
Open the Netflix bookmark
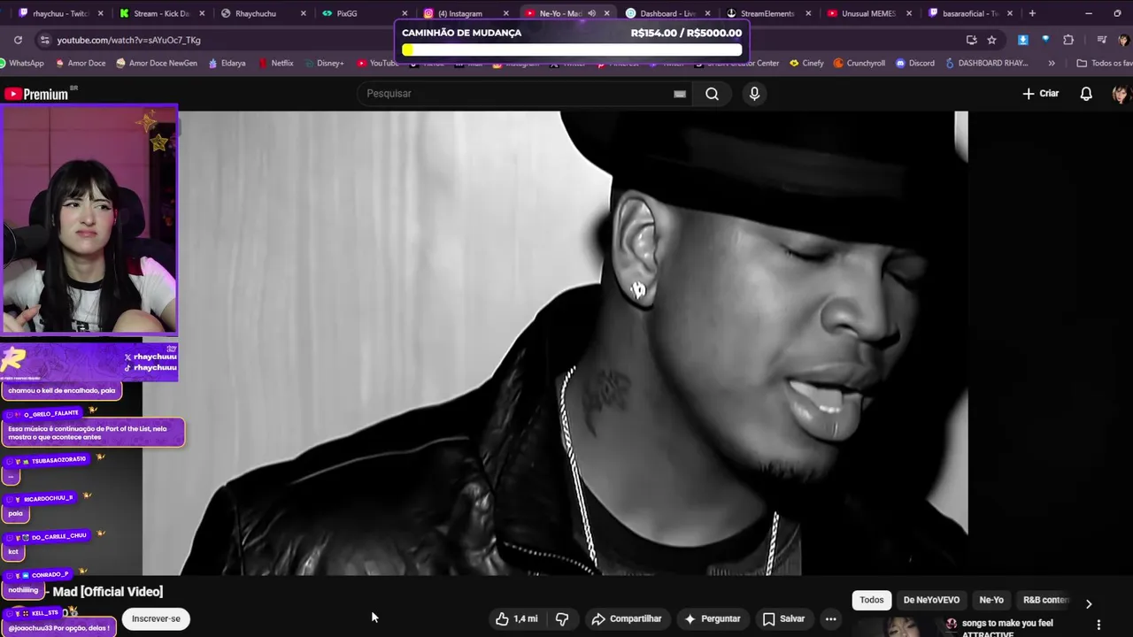point(275,63)
